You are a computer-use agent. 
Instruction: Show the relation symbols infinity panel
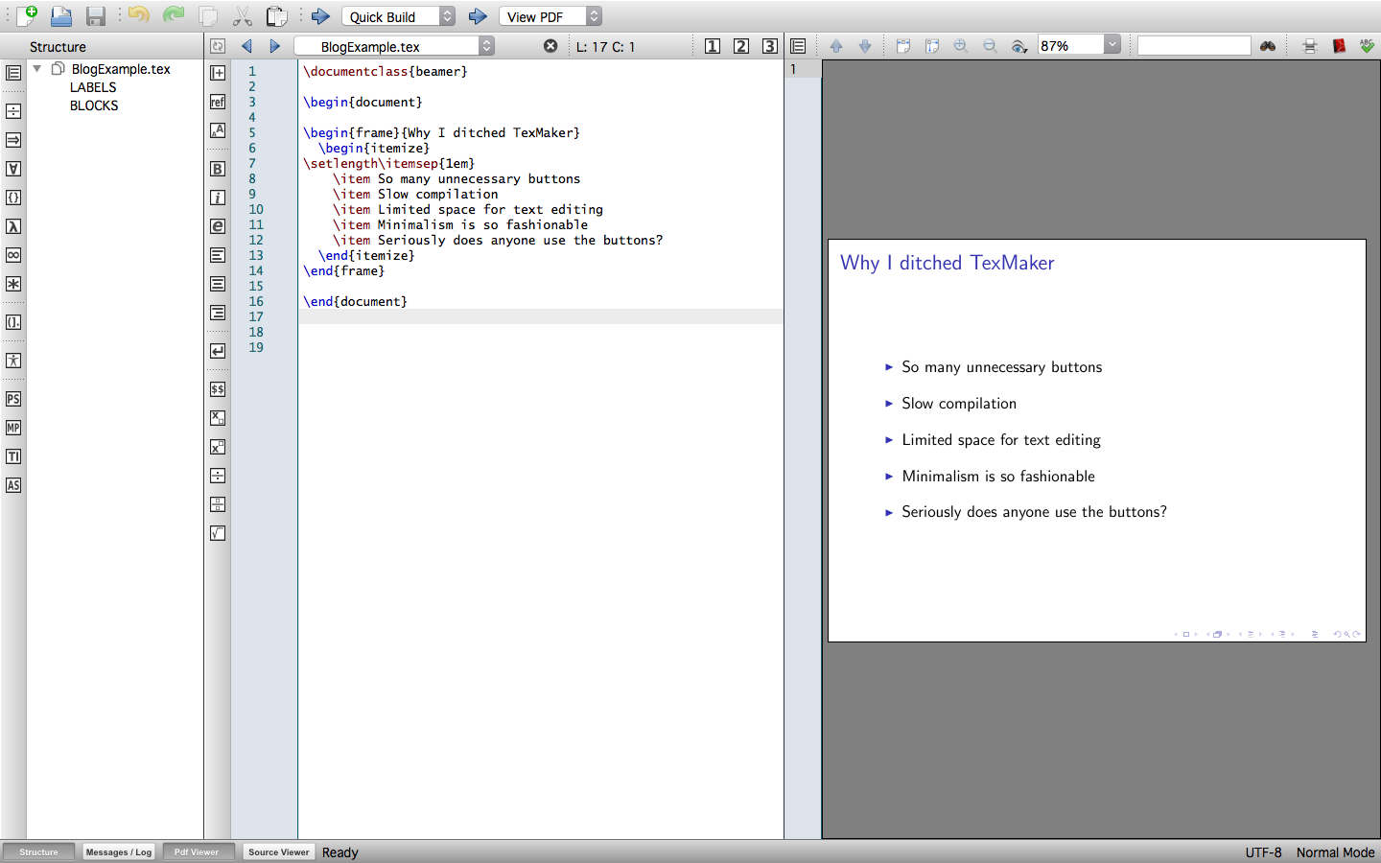tap(13, 255)
